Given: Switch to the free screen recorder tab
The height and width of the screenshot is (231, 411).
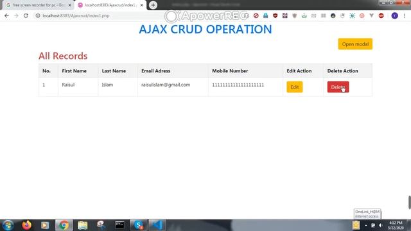Looking at the screenshot, I should (x=38, y=5).
